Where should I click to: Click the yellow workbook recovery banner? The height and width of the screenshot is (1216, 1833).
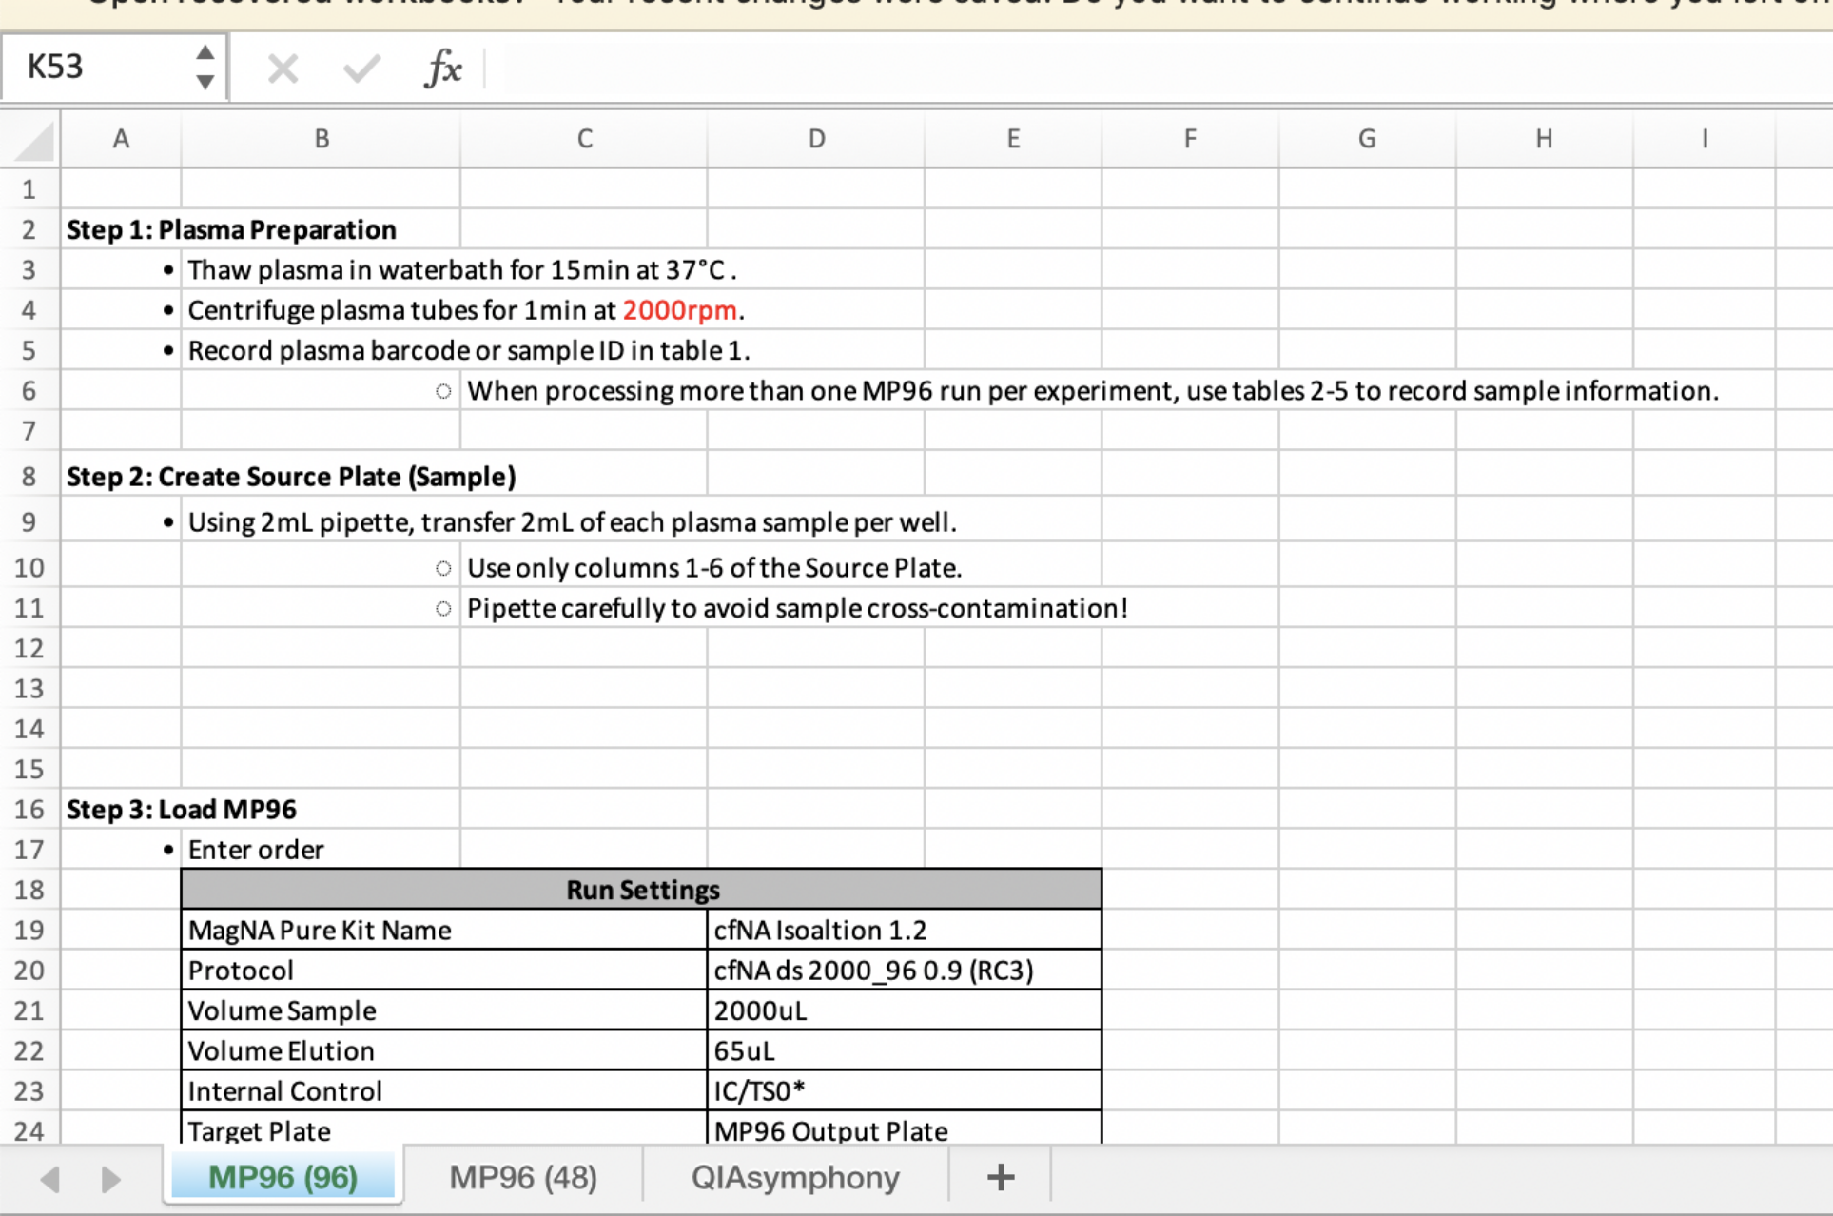pos(913,8)
